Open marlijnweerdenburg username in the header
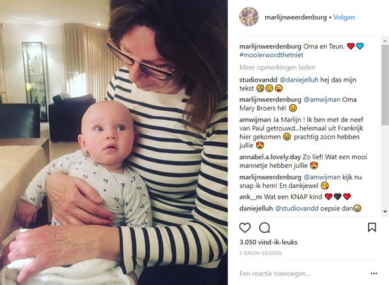 coord(296,17)
